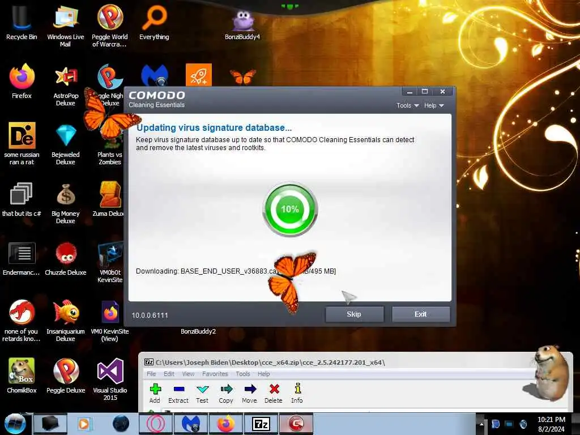Click the dark globe taskbar icon
This screenshot has height=435, width=580.
coord(121,424)
